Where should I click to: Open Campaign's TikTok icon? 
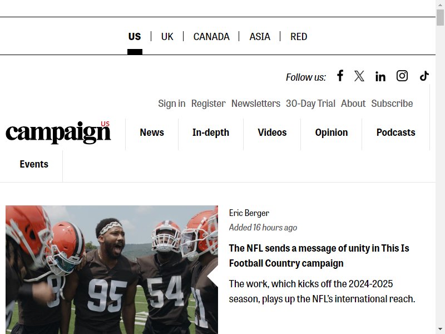(424, 76)
